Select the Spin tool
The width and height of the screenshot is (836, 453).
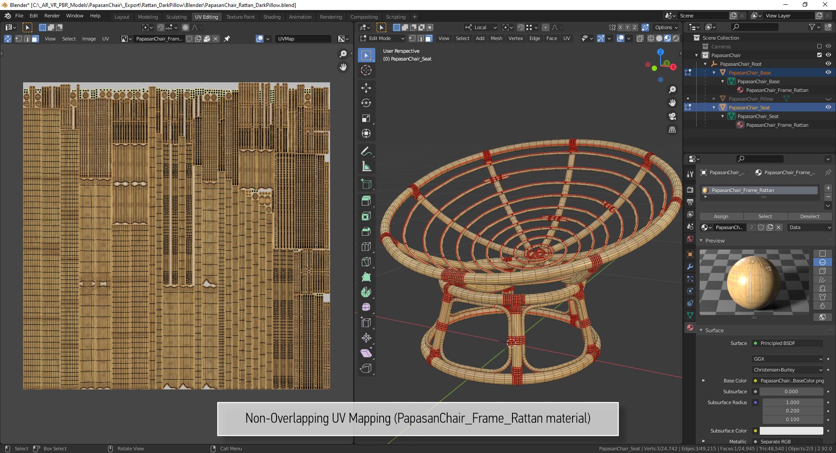coord(366,293)
